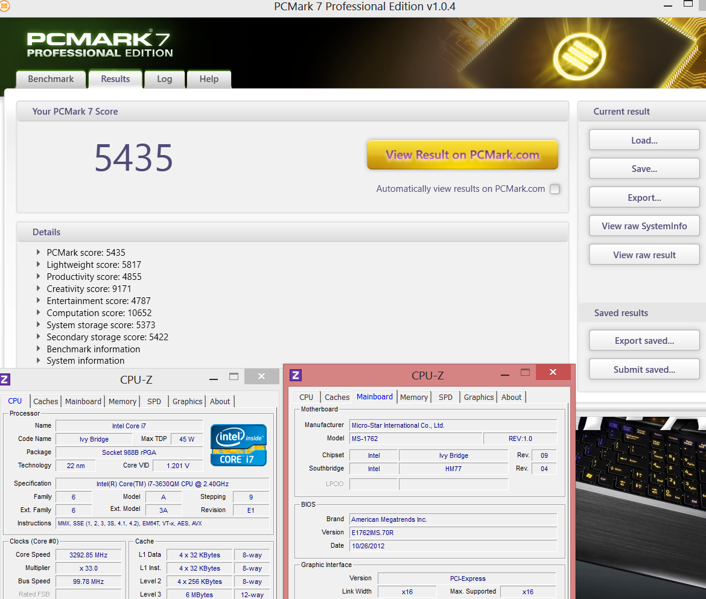
Task: Close the red Mainboard CPU-Z window
Action: point(553,372)
